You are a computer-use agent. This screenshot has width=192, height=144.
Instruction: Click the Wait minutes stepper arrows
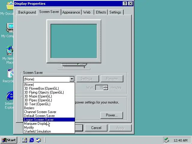click(106, 88)
